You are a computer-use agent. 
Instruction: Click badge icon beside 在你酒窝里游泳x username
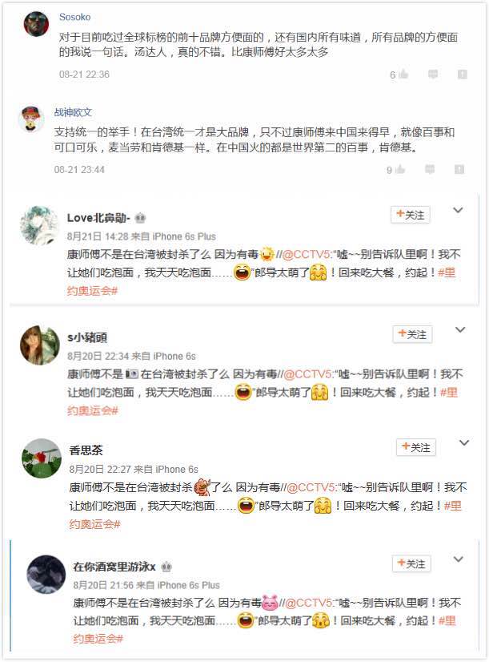click(x=166, y=567)
